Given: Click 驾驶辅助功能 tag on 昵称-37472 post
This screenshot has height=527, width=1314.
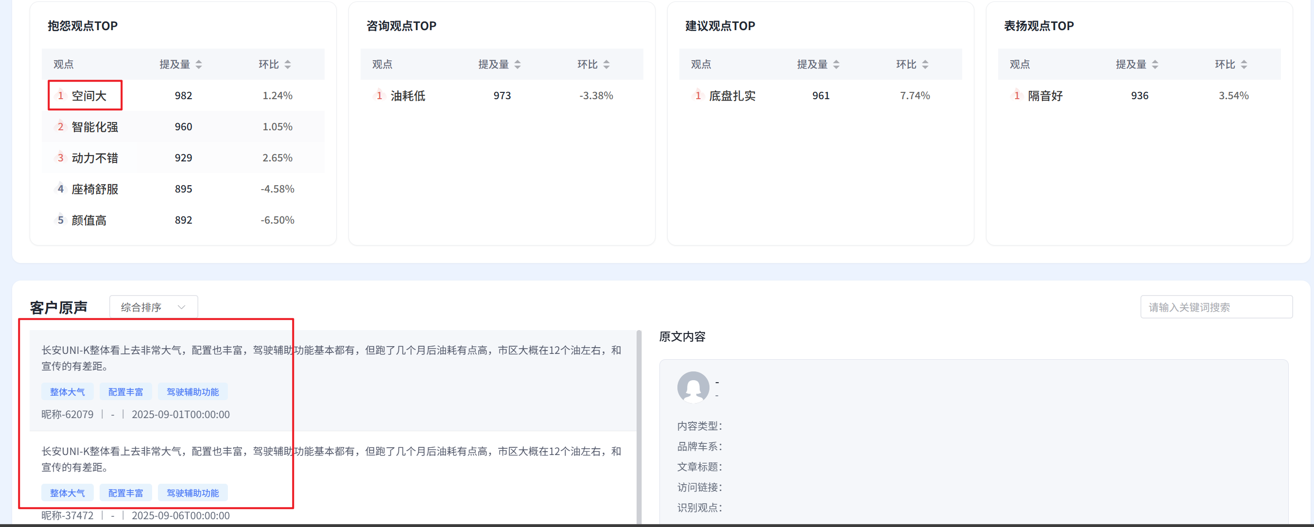Looking at the screenshot, I should tap(193, 493).
